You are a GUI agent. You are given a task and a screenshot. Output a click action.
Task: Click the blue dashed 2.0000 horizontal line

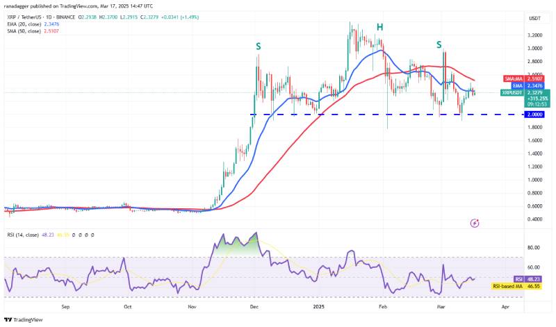pyautogui.click(x=387, y=115)
